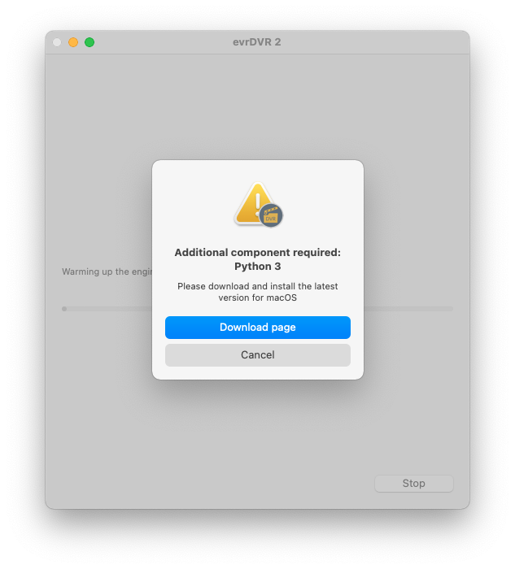The image size is (515, 569).
Task: Click the 'Additional component required:' heading
Action: point(257,253)
